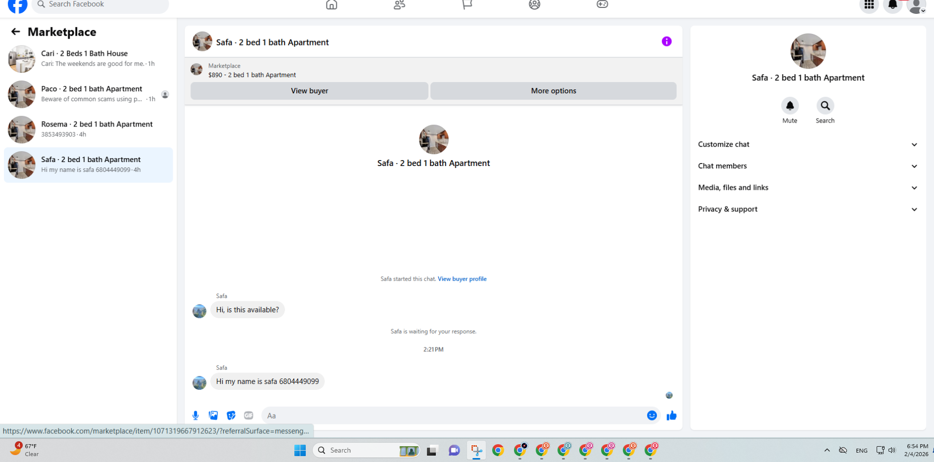The width and height of the screenshot is (934, 462).
Task: Open the apps grid menu
Action: pyautogui.click(x=869, y=5)
